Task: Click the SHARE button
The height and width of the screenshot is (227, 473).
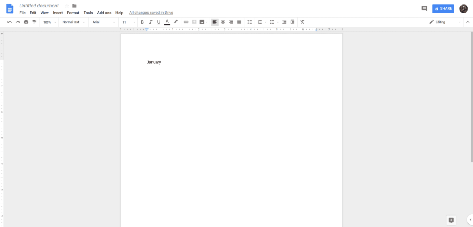Action: [x=443, y=8]
